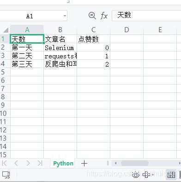Select cell A1 with 天数
Screen dimensions: 181x182
click(27, 39)
